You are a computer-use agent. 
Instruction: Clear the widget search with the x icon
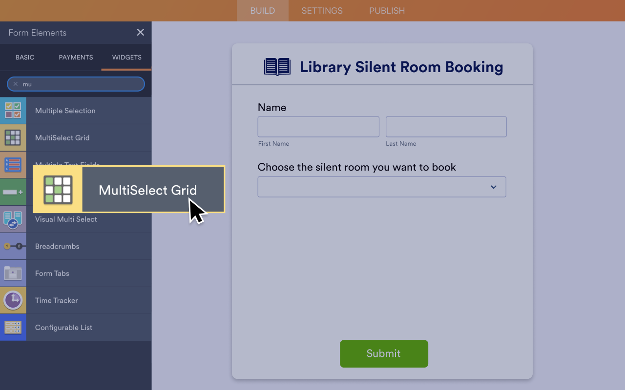tap(16, 84)
